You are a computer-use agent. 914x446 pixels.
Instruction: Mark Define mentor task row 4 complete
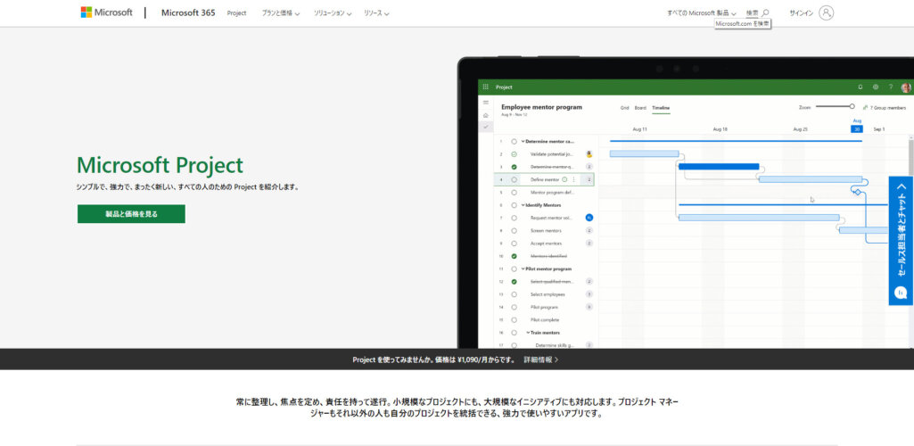point(514,179)
